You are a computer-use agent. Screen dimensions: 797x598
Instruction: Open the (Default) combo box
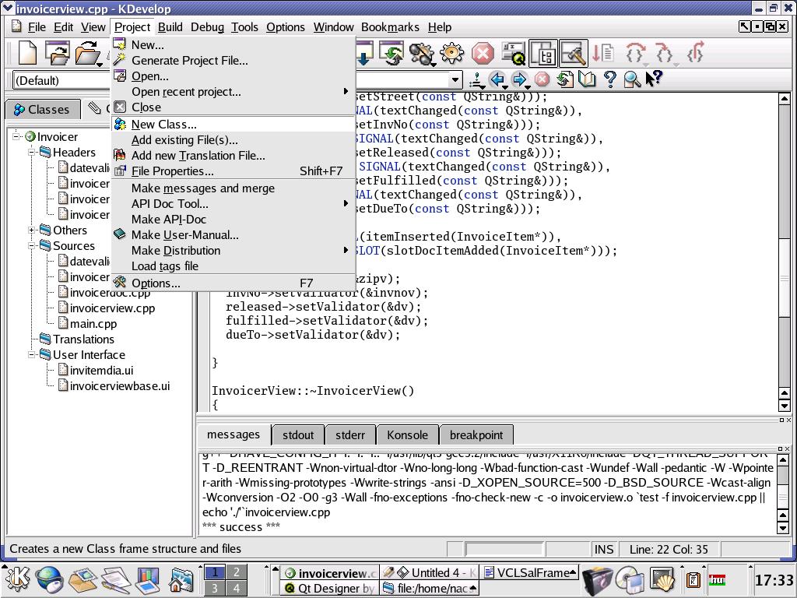tap(61, 80)
